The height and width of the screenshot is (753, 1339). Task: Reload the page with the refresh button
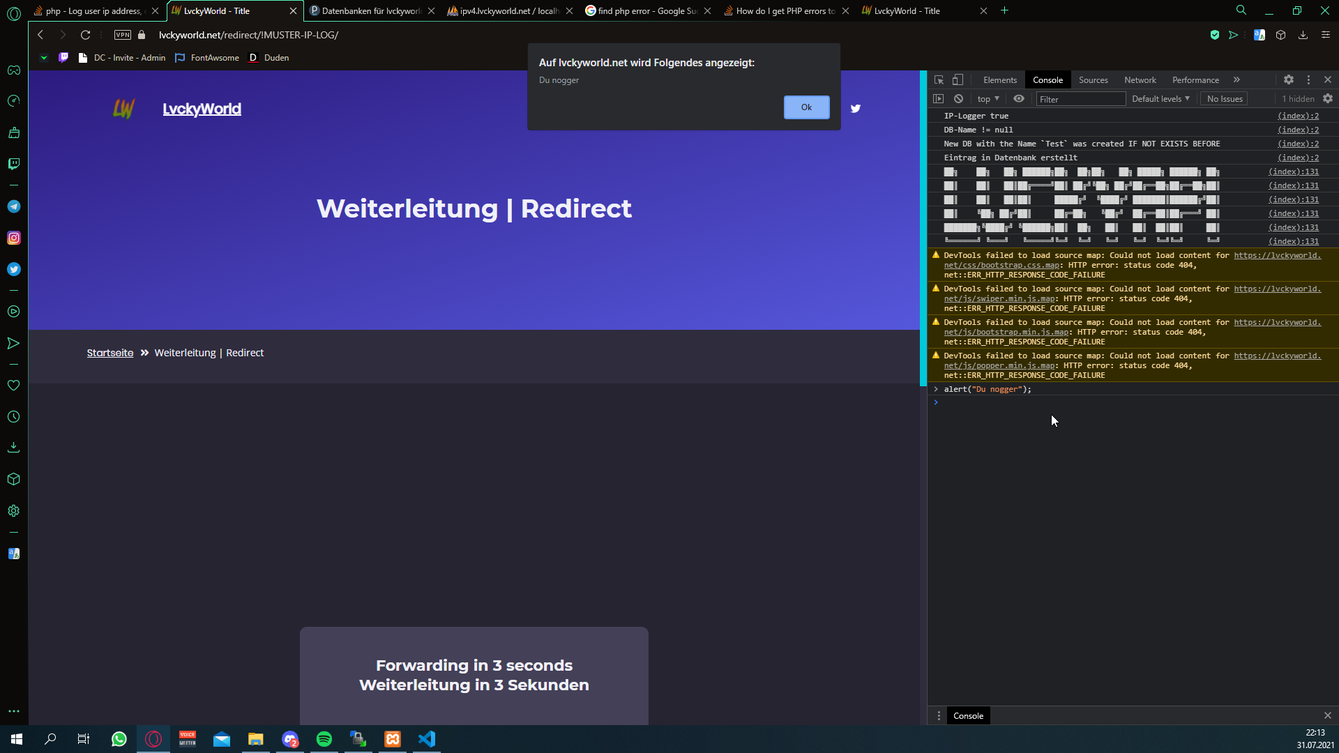click(85, 35)
